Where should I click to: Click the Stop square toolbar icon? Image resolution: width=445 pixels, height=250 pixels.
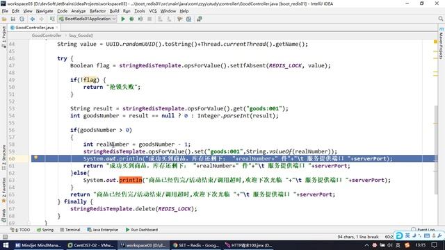click(x=149, y=19)
